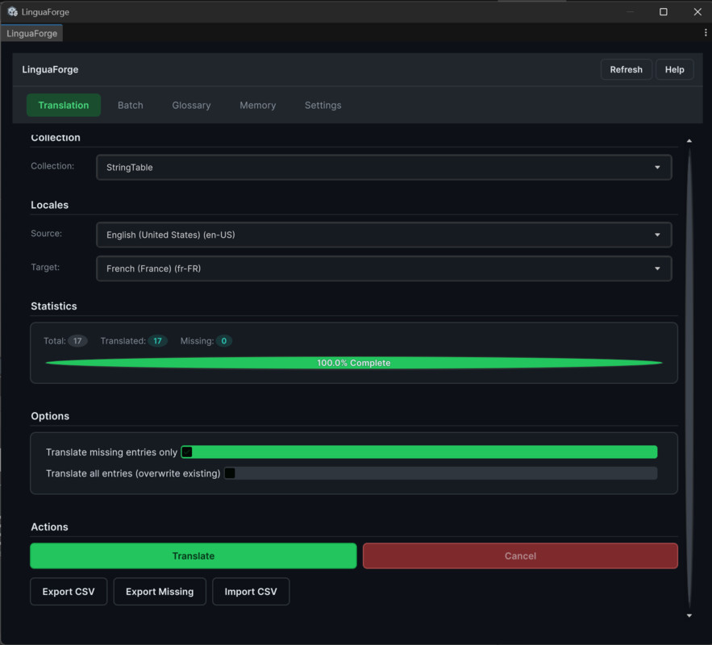This screenshot has width=712, height=645.
Task: Open the Settings tab
Action: click(x=323, y=105)
